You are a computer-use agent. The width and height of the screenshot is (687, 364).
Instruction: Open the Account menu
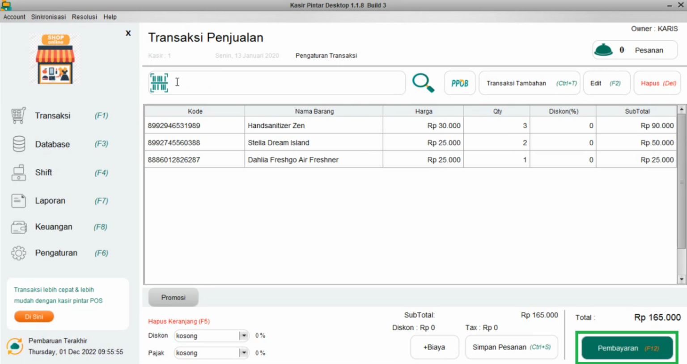[14, 17]
